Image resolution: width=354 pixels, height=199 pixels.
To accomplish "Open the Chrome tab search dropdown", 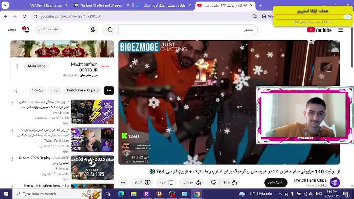I will tap(5, 5).
